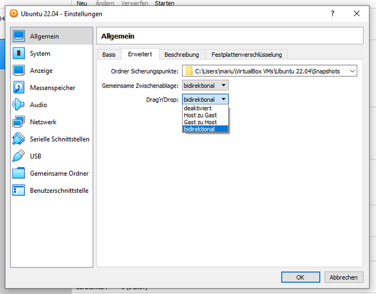Select 'Gast zu Host' option
Screen dimensions: 376x294
[200, 122]
